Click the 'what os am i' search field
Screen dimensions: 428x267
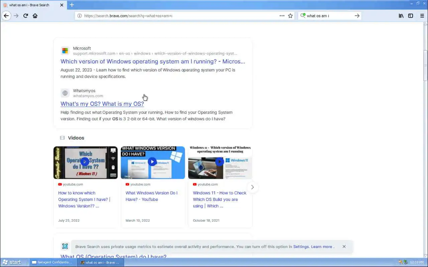tap(329, 16)
